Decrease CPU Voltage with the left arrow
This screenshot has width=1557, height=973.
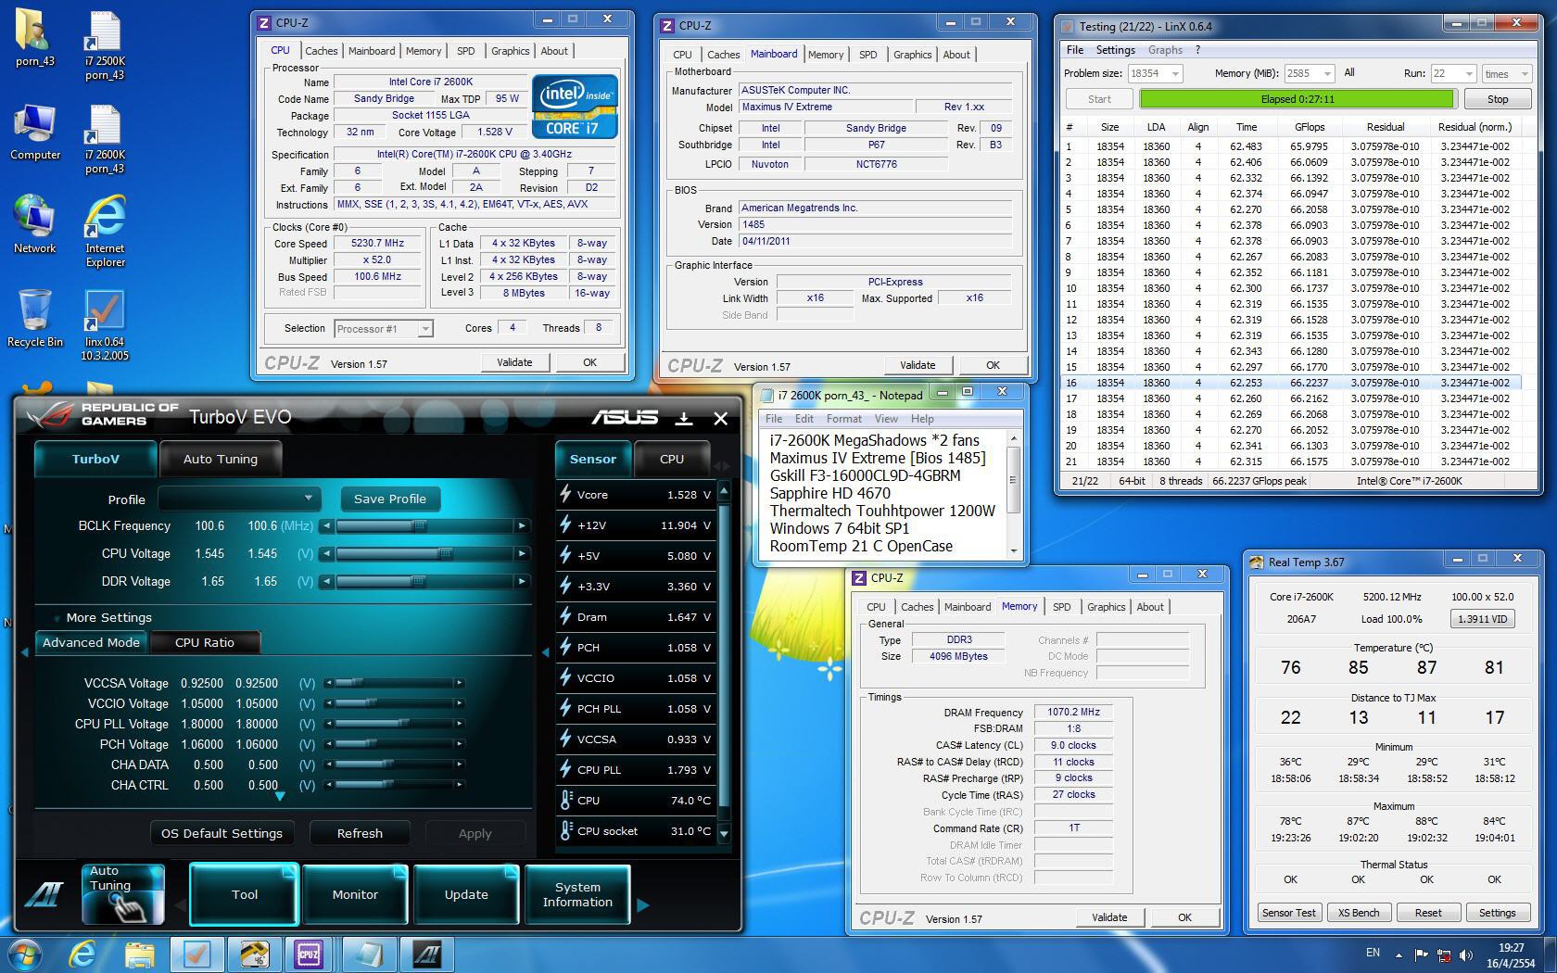tap(326, 554)
